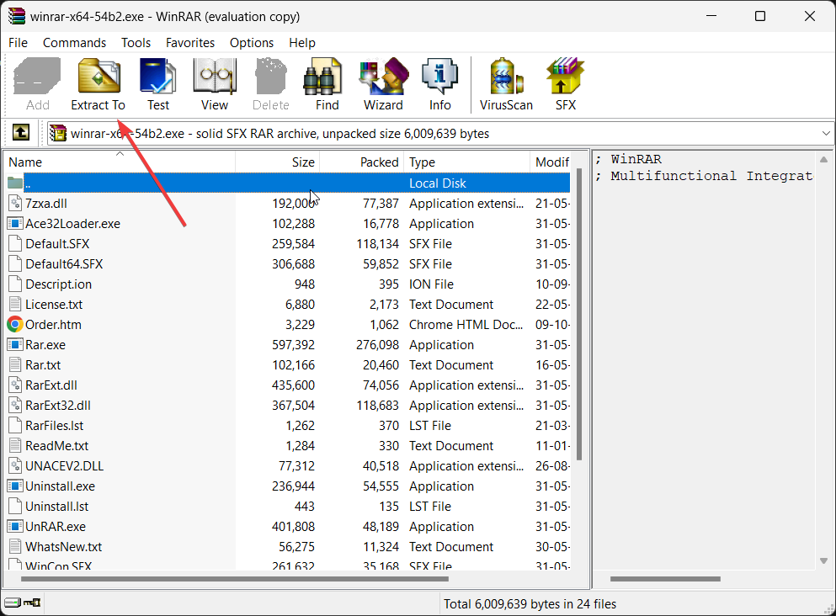
Task: Open the Help menu
Action: (x=302, y=43)
